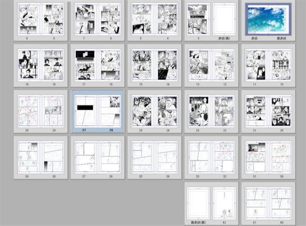
Task: Open page 36 thumbnail
Action: pyautogui.click(x=110, y=157)
